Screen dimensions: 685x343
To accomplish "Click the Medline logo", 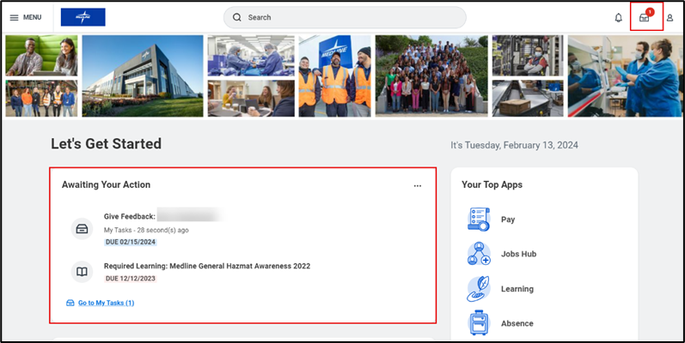I will coord(83,17).
